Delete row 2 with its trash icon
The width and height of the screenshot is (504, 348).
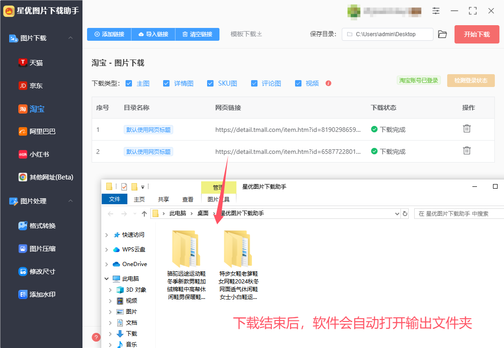467,150
